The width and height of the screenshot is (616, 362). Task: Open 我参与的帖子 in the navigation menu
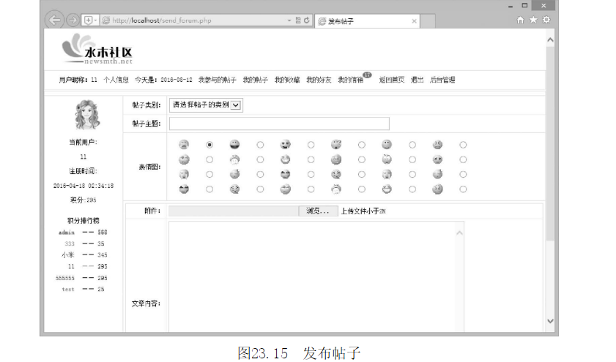217,80
